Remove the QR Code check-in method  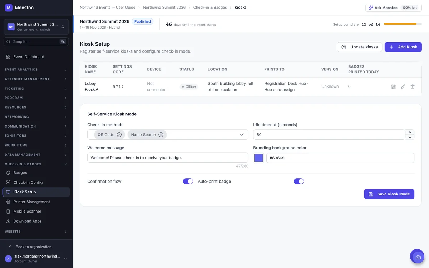(119, 135)
